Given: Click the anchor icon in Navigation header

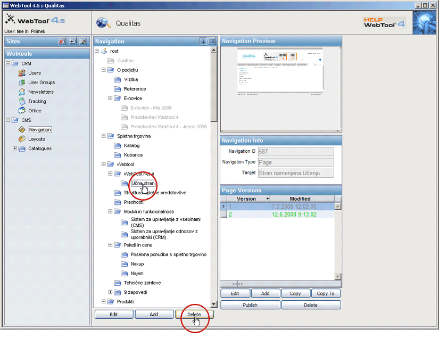Looking at the screenshot, I should pyautogui.click(x=203, y=41).
